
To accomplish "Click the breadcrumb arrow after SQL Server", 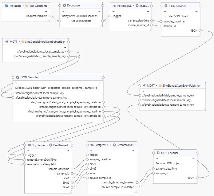I will [x=47, y=145].
